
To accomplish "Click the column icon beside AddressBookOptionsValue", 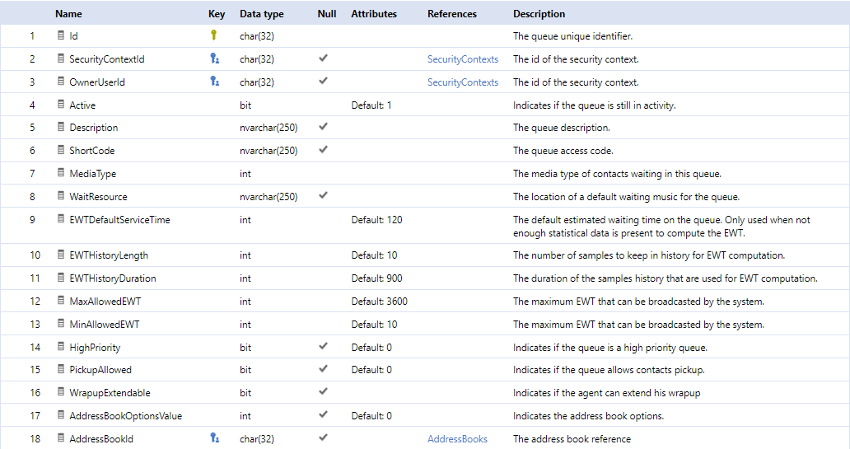I will [x=61, y=415].
